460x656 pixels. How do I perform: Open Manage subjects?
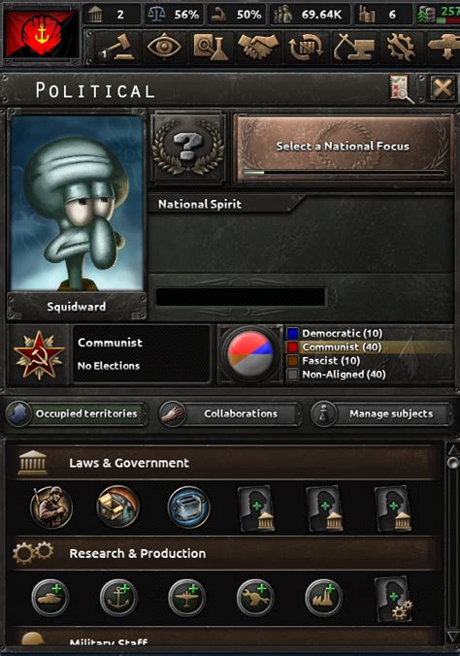click(x=381, y=413)
